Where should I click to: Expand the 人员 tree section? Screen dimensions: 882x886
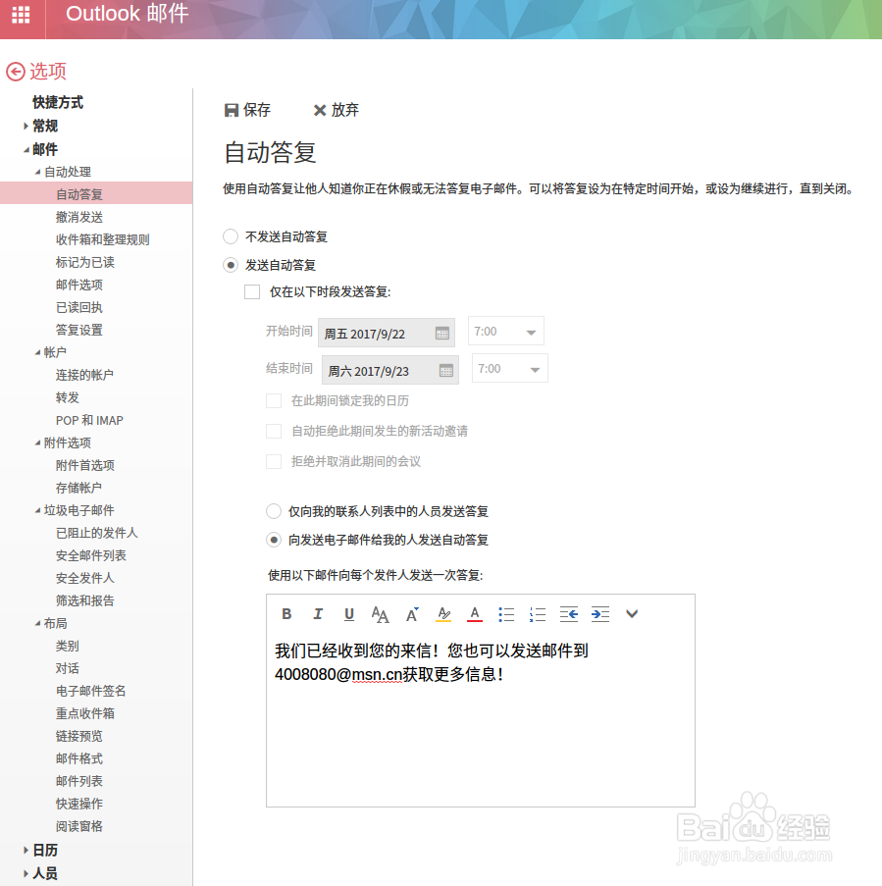coord(26,873)
